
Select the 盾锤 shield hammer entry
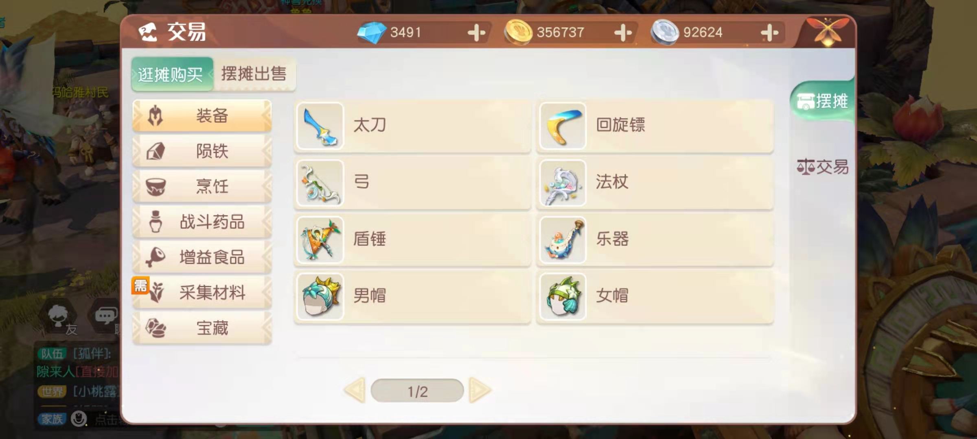point(412,240)
